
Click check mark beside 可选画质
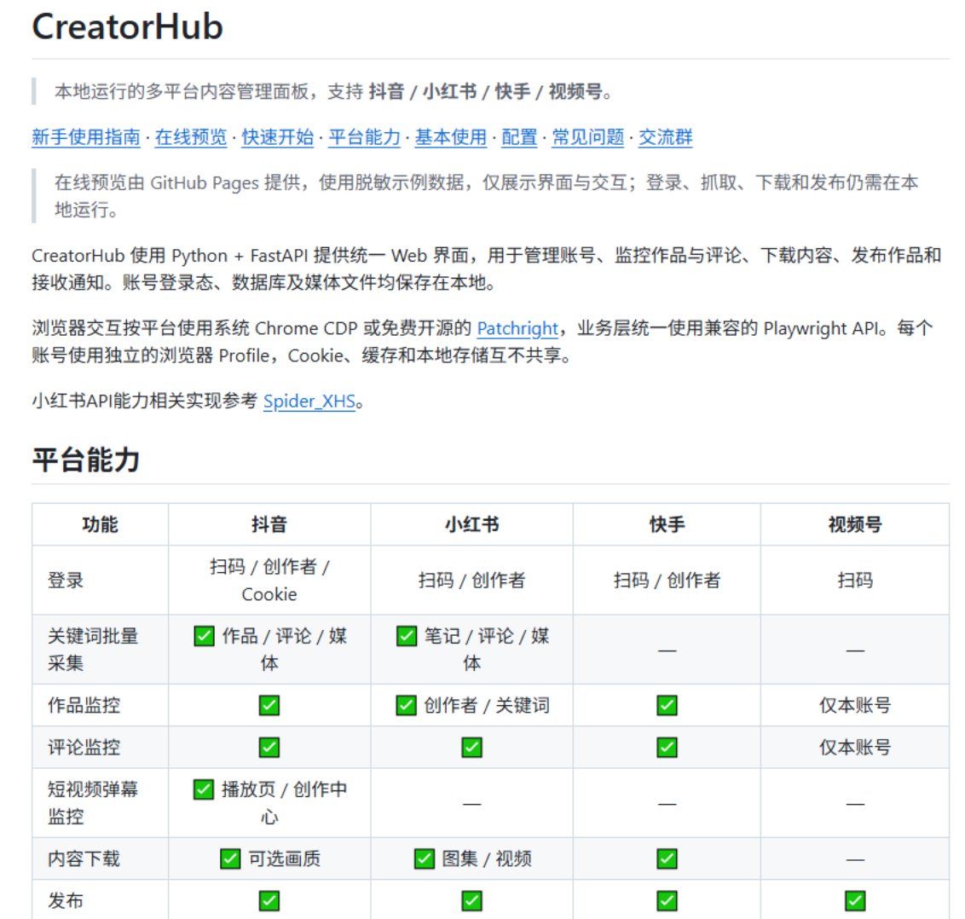click(x=230, y=858)
